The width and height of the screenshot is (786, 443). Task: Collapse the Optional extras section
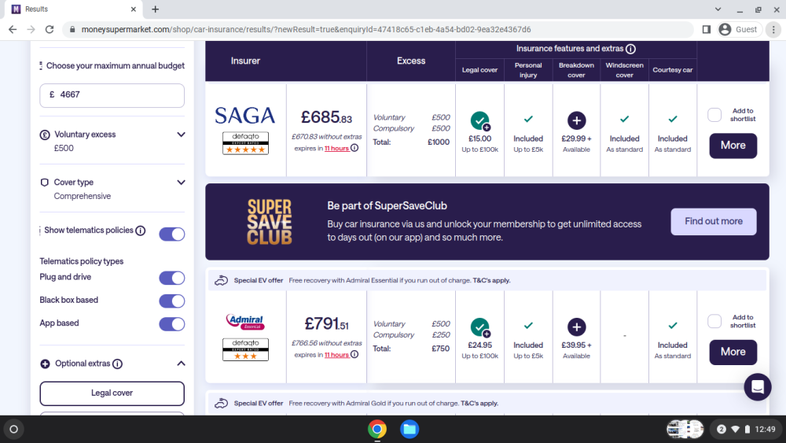click(181, 364)
